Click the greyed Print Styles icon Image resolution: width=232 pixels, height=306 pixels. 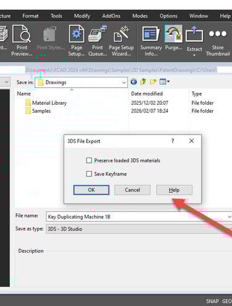pyautogui.click(x=50, y=34)
